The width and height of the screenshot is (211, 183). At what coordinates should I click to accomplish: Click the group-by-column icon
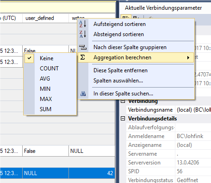coord(83,47)
